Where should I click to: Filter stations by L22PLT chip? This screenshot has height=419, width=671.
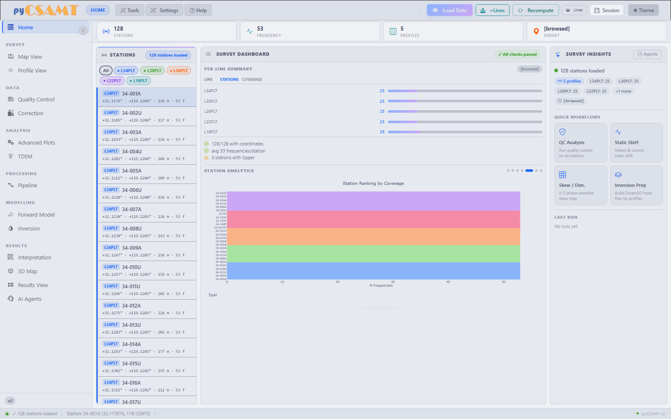point(112,80)
